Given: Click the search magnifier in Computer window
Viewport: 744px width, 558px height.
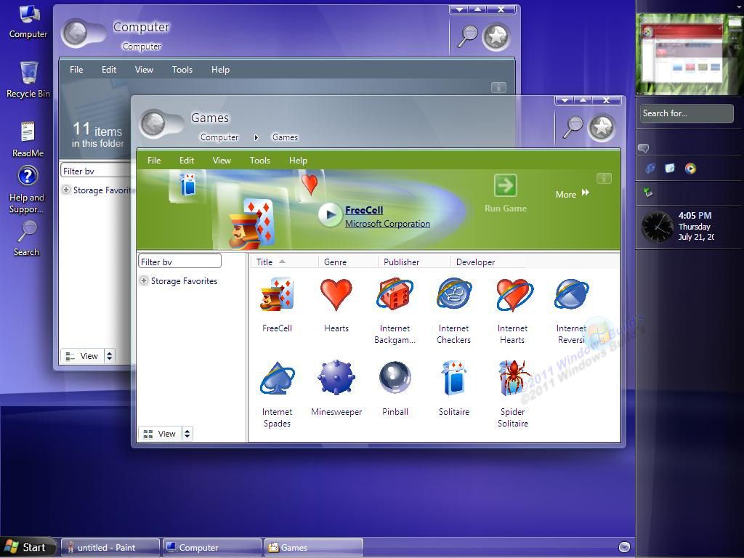Looking at the screenshot, I should pos(467,36).
